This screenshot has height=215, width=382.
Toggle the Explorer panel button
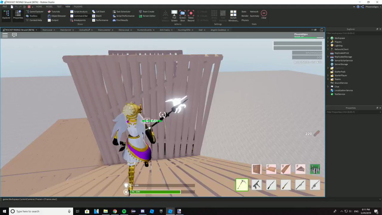click(x=6, y=15)
